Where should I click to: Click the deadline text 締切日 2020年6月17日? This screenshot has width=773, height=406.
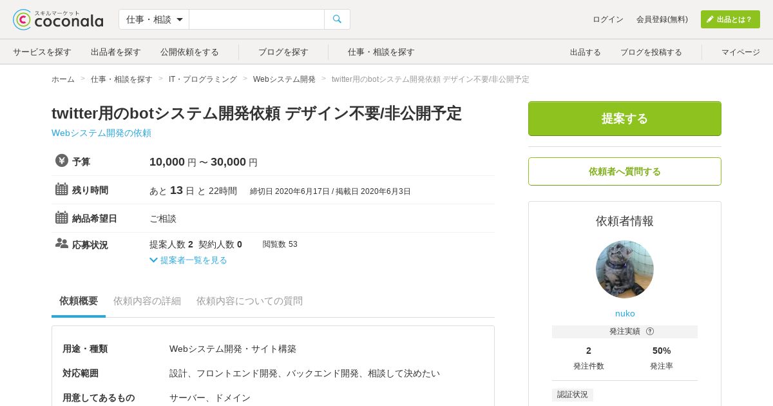coord(290,191)
